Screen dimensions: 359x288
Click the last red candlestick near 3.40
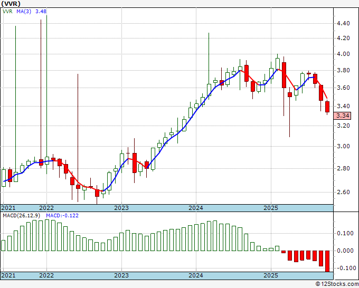[x=327, y=107]
